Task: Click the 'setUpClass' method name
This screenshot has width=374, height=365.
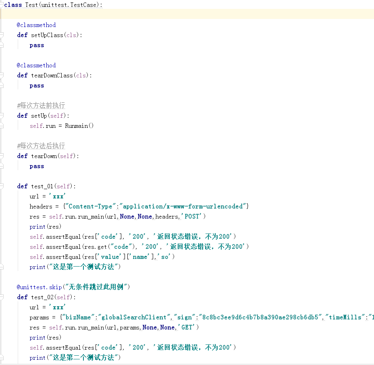Action: 47,35
